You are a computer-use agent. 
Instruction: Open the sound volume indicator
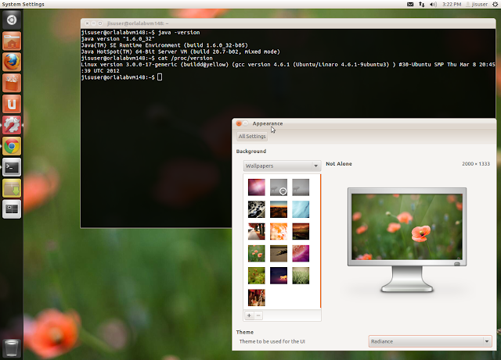coord(433,4)
